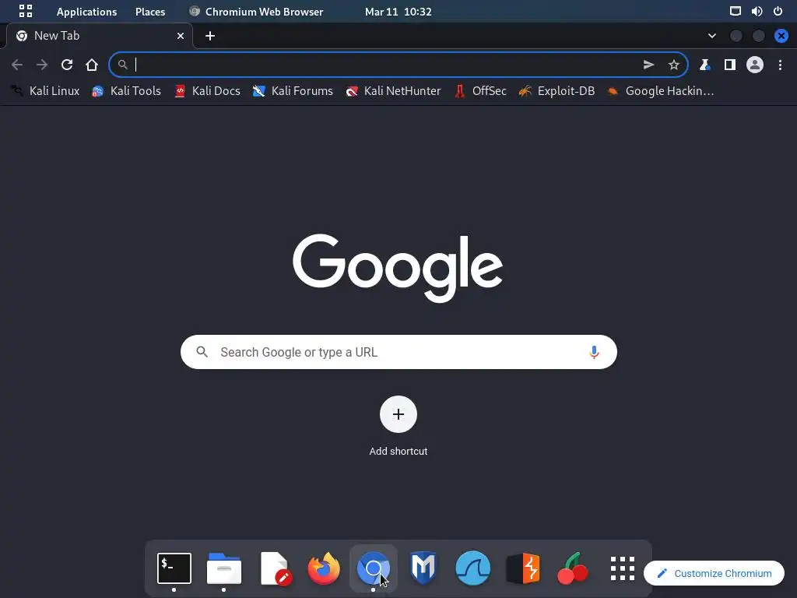Click the Customize Chromium button
Screen dimensions: 797x598
pos(714,573)
